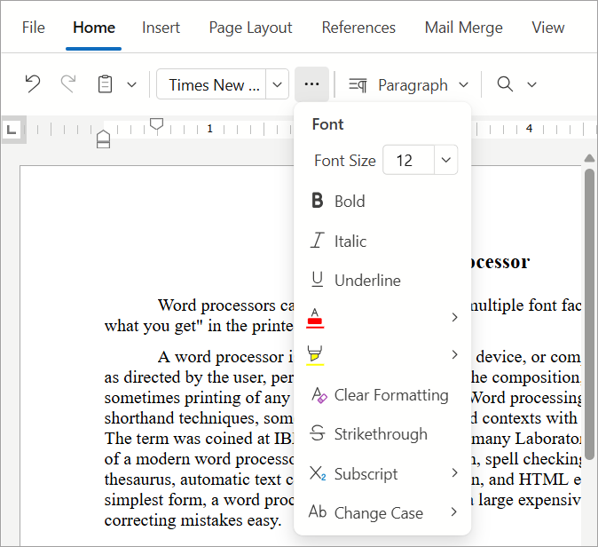The width and height of the screenshot is (598, 547).
Task: Open the Paragraph dropdown
Action: coord(463,84)
